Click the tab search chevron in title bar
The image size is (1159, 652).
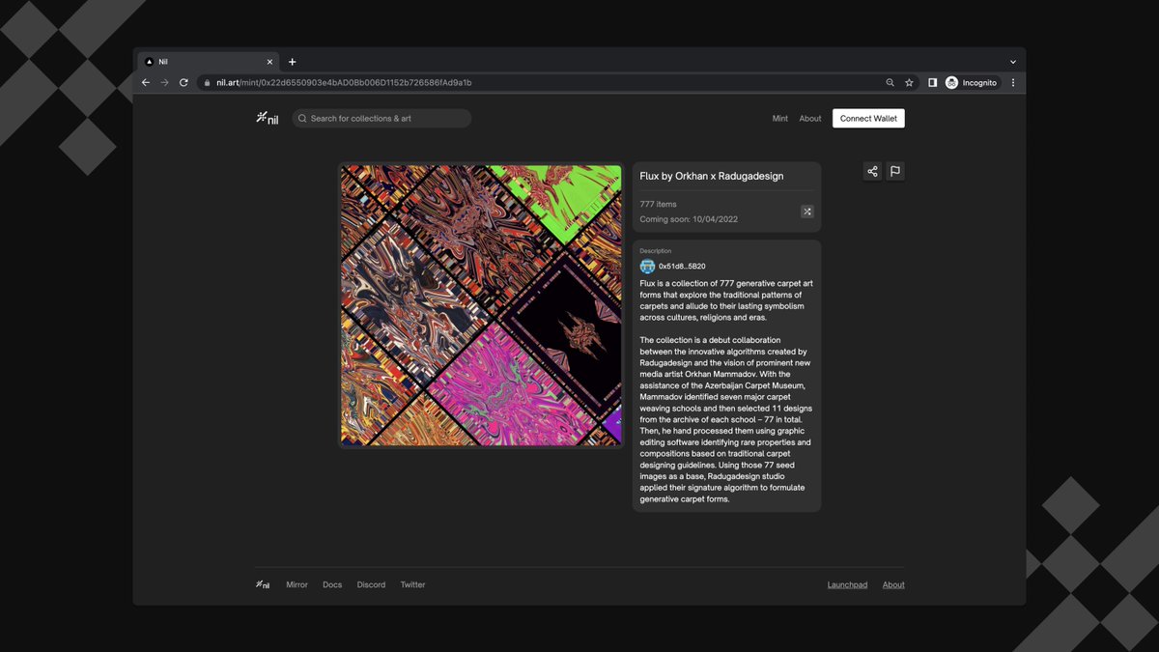1013,62
